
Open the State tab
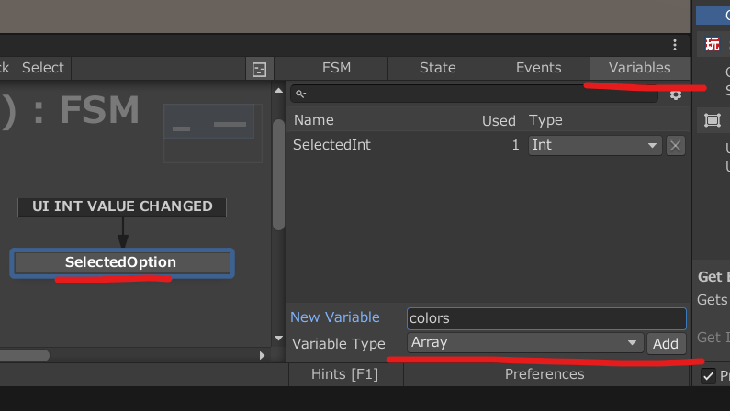437,68
